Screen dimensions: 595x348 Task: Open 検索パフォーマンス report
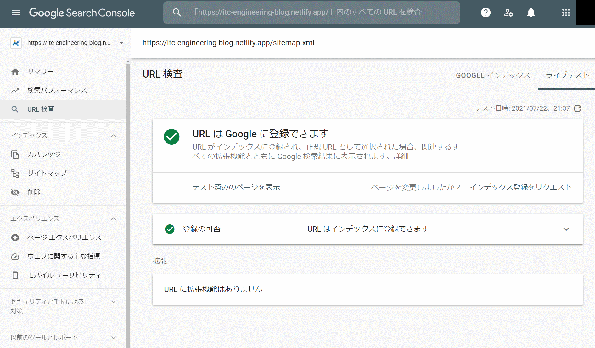click(63, 91)
